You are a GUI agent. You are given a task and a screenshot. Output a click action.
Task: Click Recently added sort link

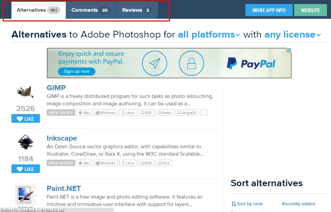point(298,204)
